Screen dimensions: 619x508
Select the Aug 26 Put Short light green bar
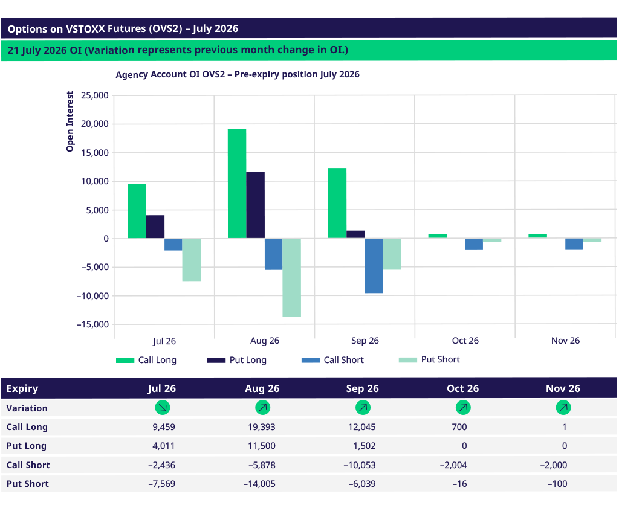(x=292, y=278)
